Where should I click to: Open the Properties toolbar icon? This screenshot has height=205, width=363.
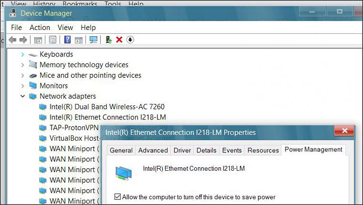(x=53, y=40)
